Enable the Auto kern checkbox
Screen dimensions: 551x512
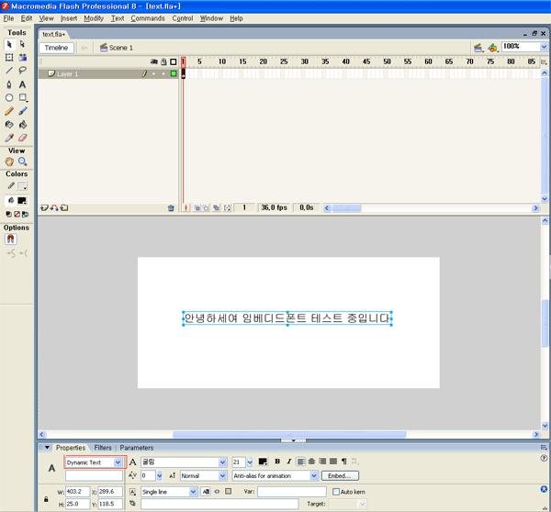(336, 492)
